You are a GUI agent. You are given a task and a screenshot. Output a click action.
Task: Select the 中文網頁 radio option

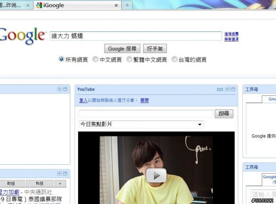click(95, 60)
